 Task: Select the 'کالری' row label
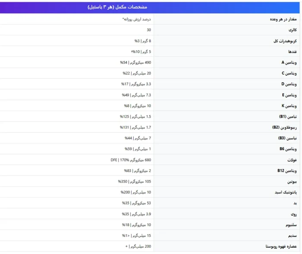[x=293, y=30]
